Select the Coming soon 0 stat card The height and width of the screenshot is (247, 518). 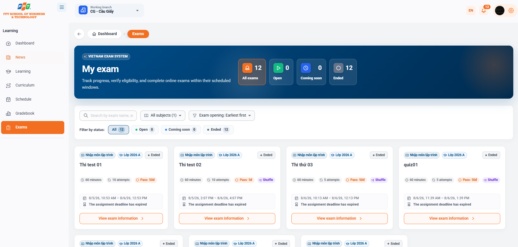coord(311,72)
